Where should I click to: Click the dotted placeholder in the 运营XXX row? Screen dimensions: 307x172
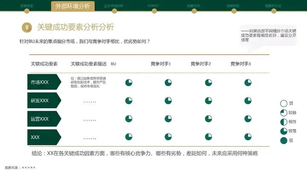tap(90, 120)
